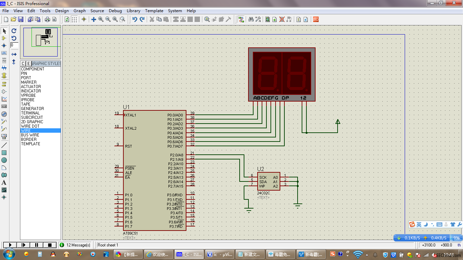Pick the 2D graphics circle tool
The image size is (463, 260).
(x=4, y=160)
